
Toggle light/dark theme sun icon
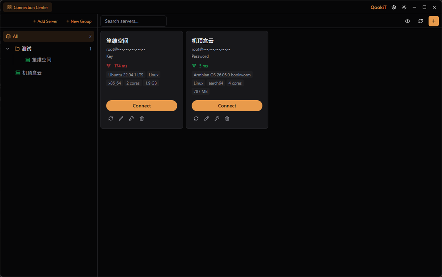404,7
